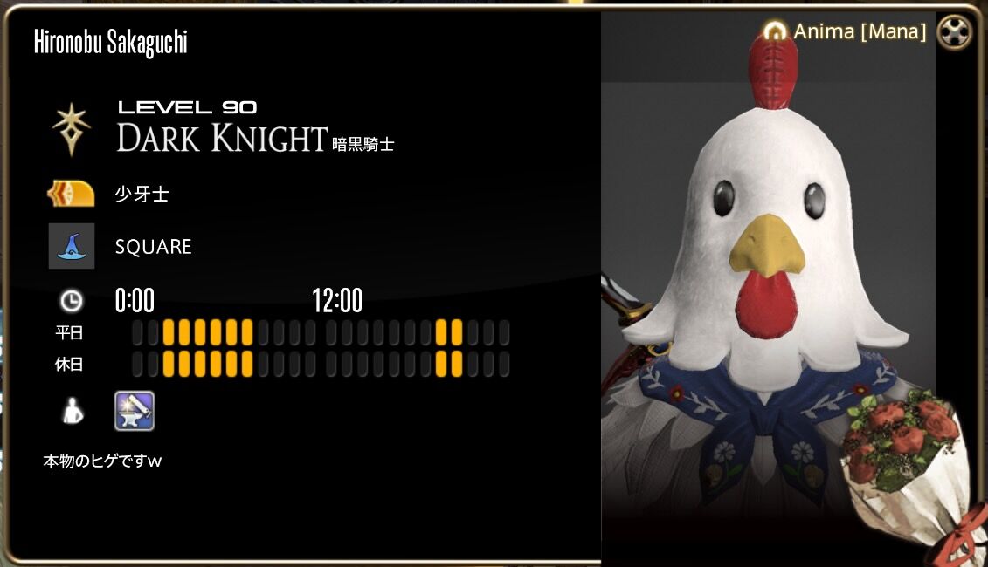The width and height of the screenshot is (988, 567).
Task: Click the clock active-hours icon
Action: 72,301
